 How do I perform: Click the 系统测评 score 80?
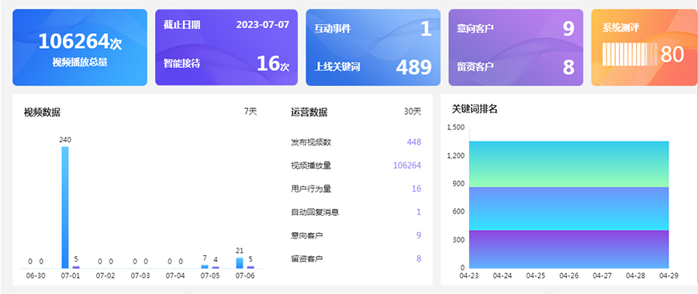point(672,54)
